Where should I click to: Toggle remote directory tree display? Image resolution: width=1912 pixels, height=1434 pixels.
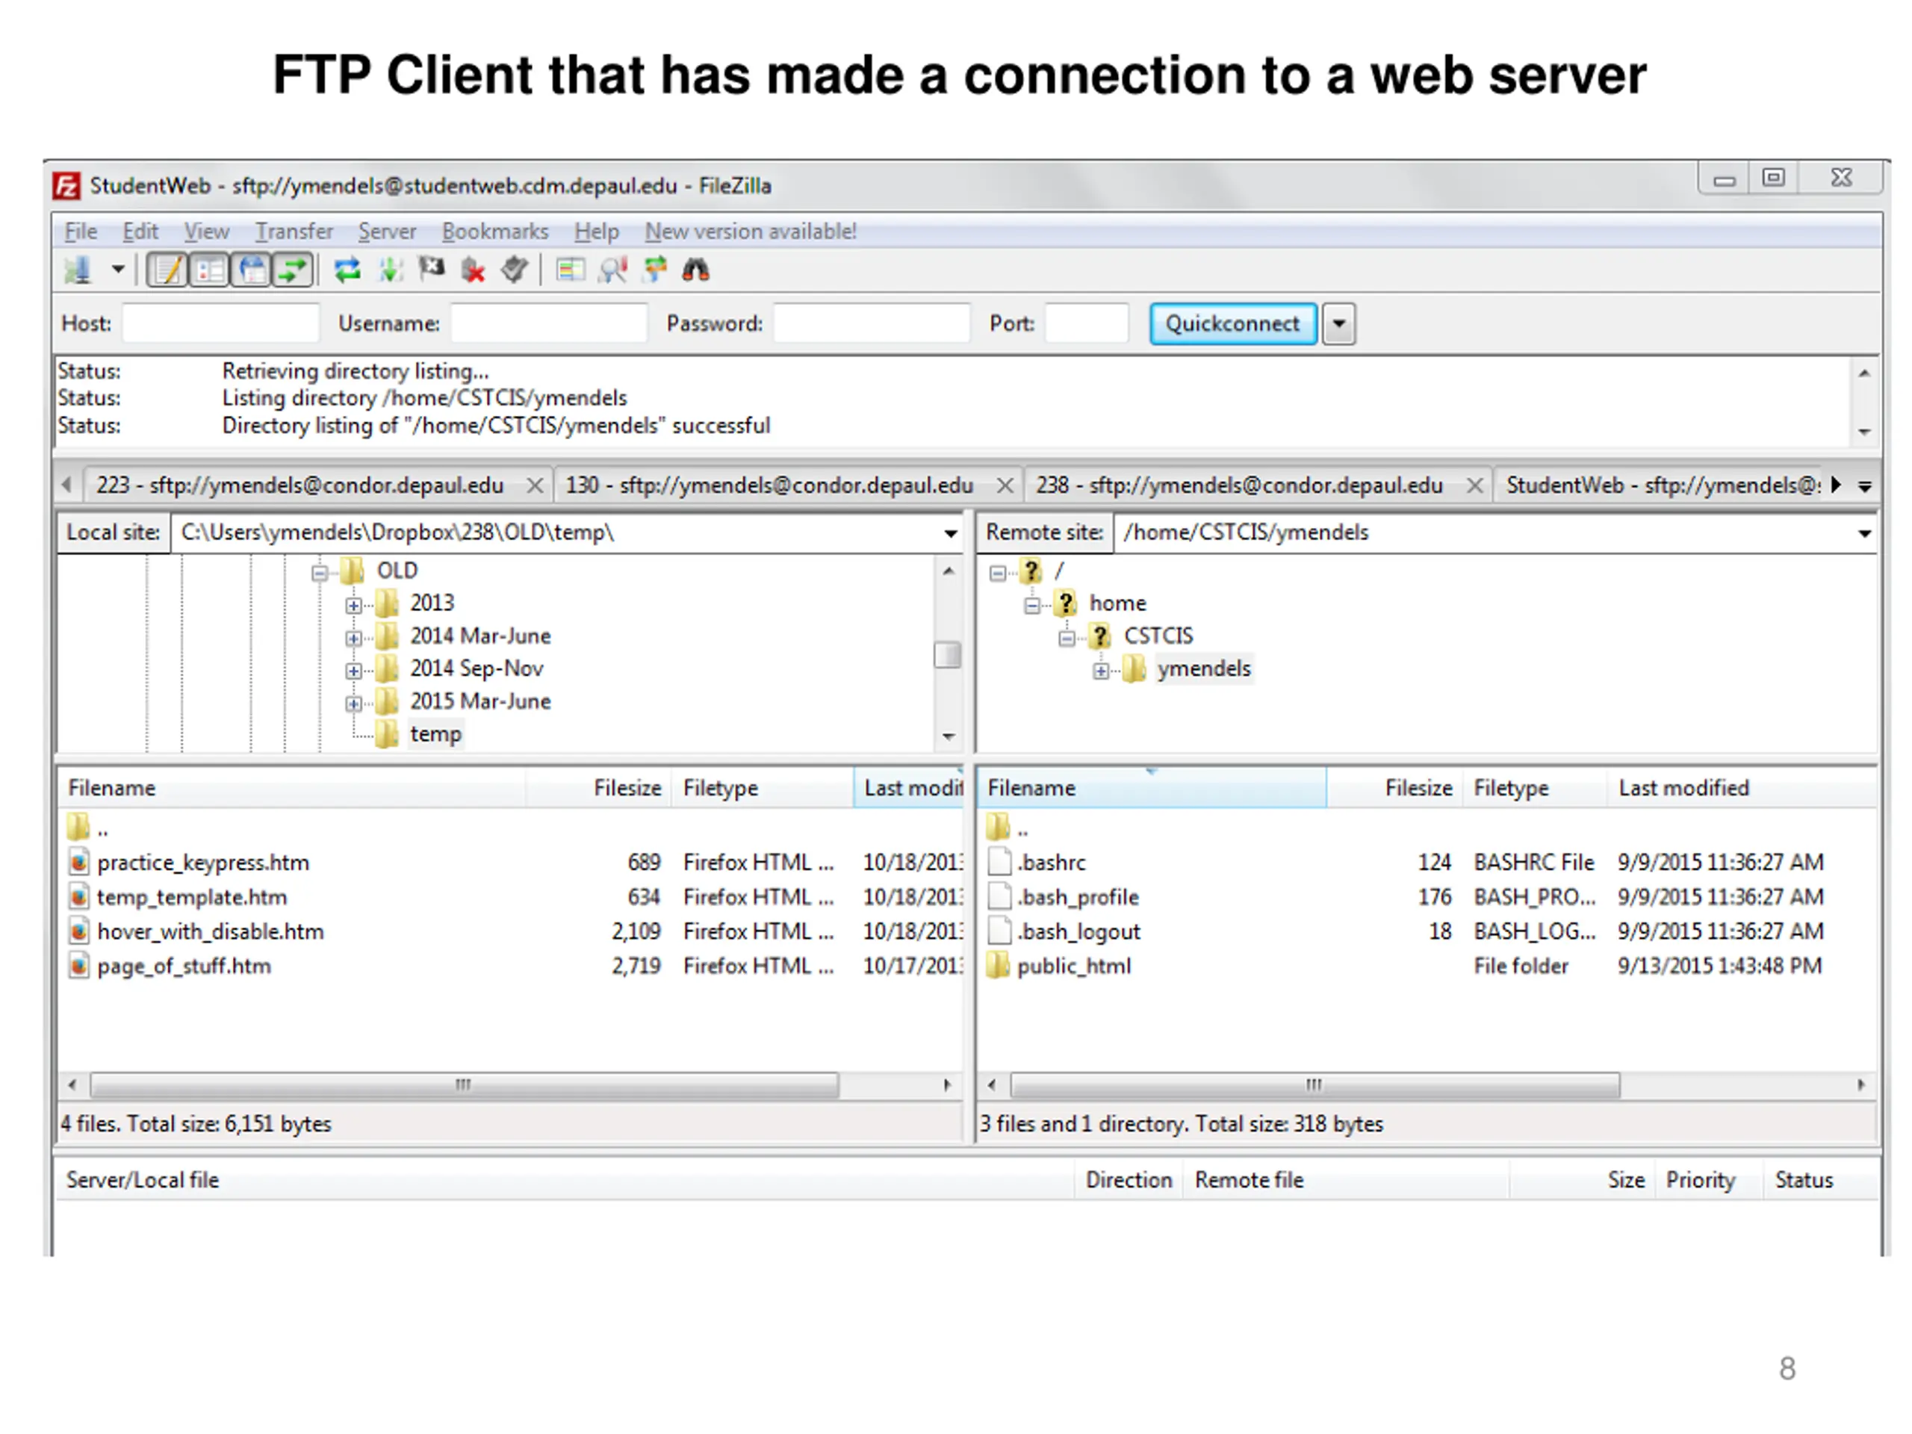(x=251, y=270)
